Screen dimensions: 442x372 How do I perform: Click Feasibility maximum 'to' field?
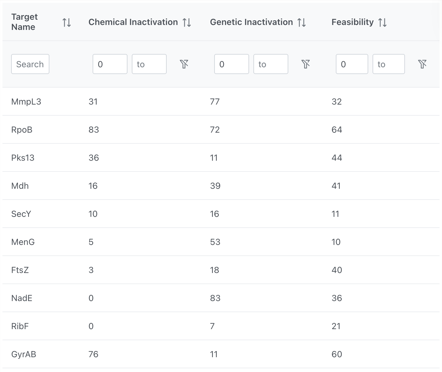click(x=389, y=64)
